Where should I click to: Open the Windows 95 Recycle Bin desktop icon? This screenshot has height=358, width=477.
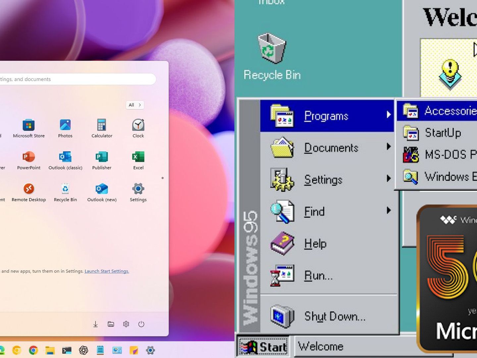[272, 57]
